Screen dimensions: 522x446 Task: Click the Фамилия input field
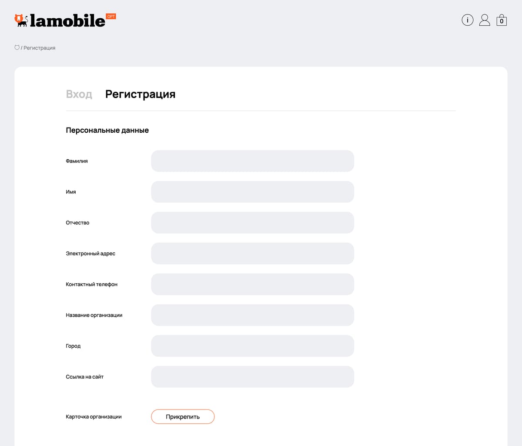pos(253,161)
